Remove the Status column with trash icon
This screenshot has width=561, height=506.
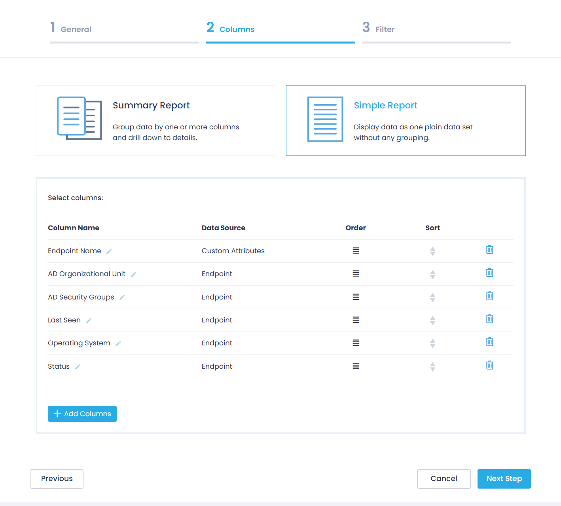(x=489, y=365)
